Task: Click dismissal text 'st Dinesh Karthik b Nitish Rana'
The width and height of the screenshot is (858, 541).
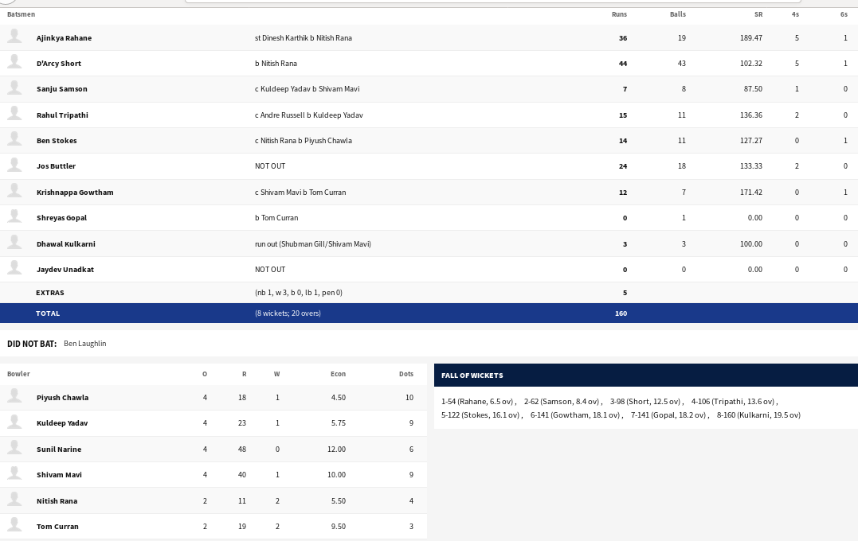Action: (x=304, y=37)
